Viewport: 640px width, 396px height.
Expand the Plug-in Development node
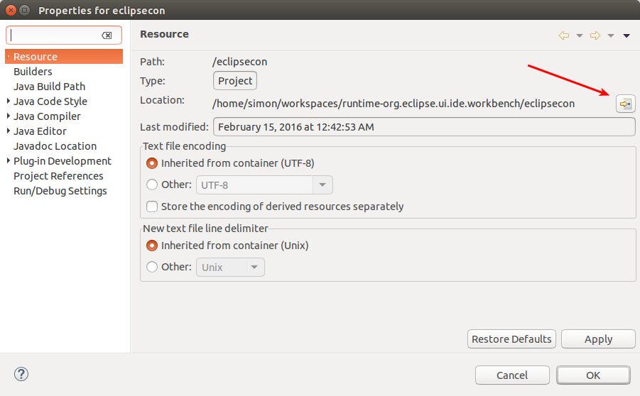(x=8, y=160)
